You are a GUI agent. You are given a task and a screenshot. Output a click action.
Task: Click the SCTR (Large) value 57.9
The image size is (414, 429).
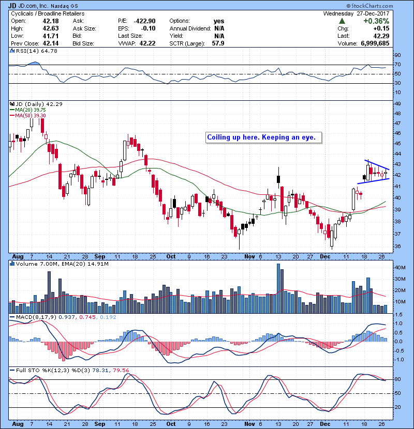[x=218, y=43]
